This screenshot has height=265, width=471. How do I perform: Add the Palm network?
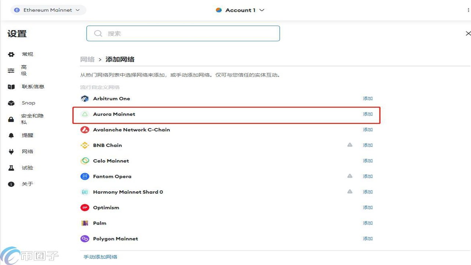pos(368,223)
